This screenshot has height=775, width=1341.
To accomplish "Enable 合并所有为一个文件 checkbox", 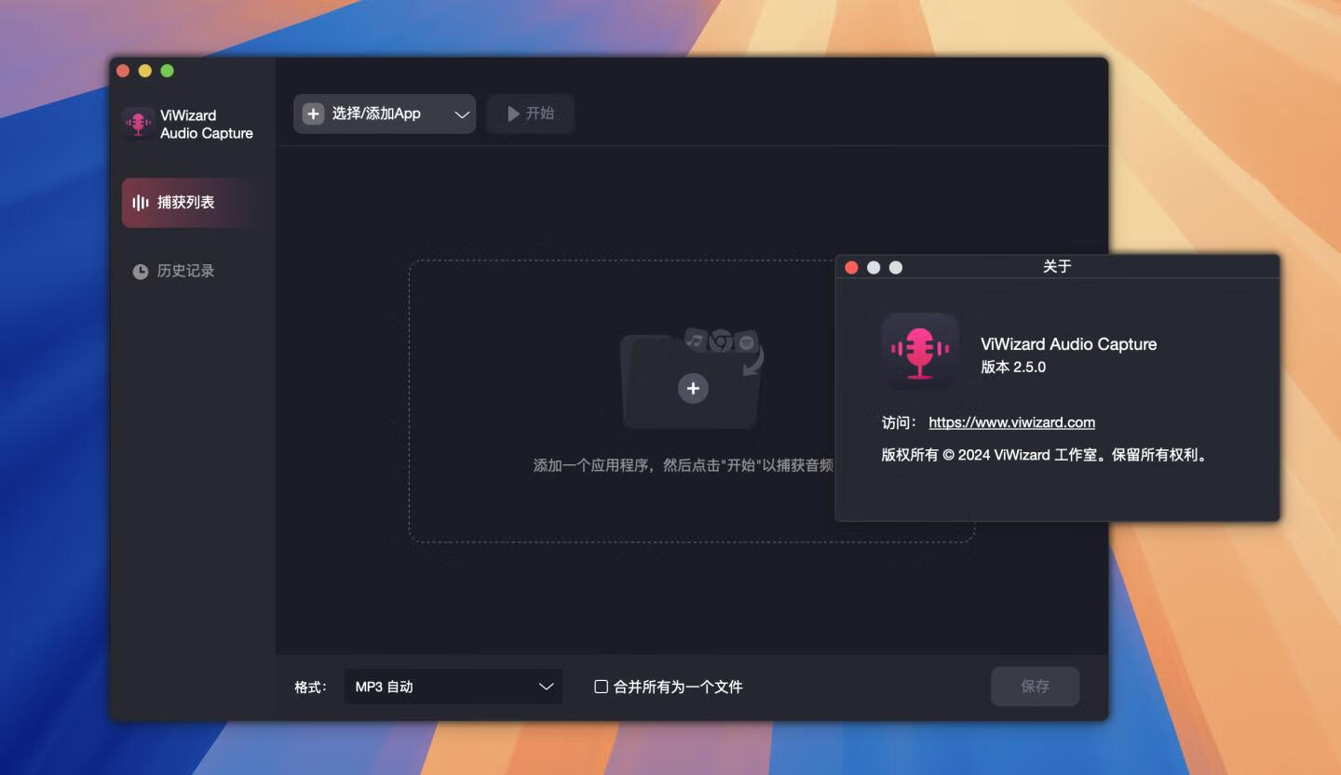I will point(602,687).
